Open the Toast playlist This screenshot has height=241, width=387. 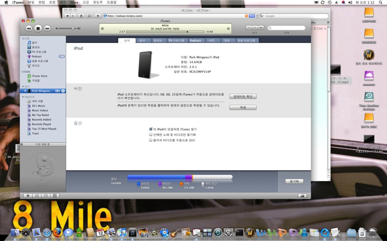[x=33, y=133]
